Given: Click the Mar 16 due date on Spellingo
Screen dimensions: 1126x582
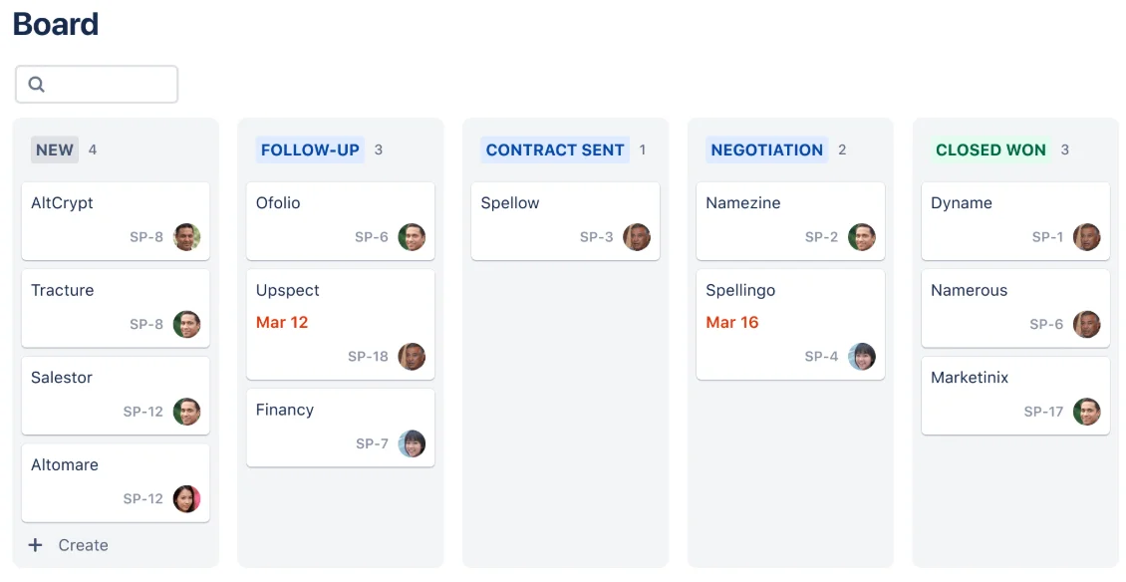Looking at the screenshot, I should 733,323.
